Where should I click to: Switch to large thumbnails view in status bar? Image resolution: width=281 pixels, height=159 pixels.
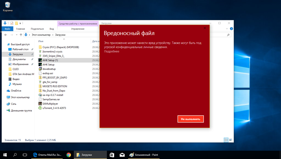click(231, 140)
